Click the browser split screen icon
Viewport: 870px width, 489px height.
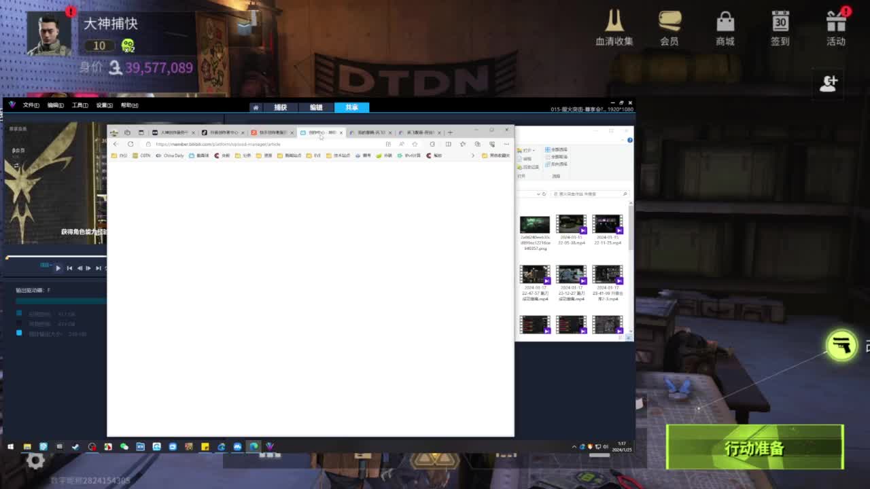coord(448,144)
